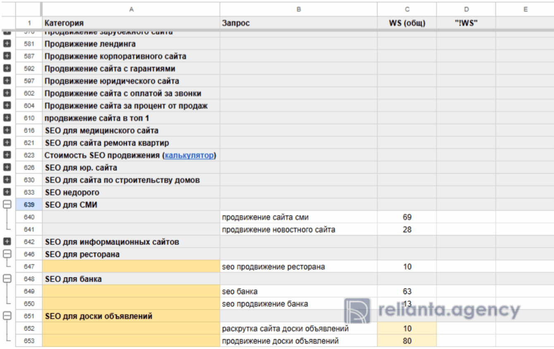554x349 pixels.
Task: Click query cell seo банка
Action: point(298,292)
